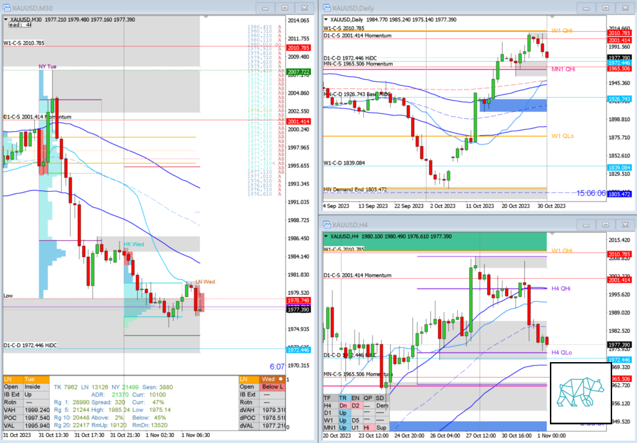The image size is (637, 443).
Task: Expand the triangle beside XAUUSD,Daily chart header
Action: tap(326, 19)
